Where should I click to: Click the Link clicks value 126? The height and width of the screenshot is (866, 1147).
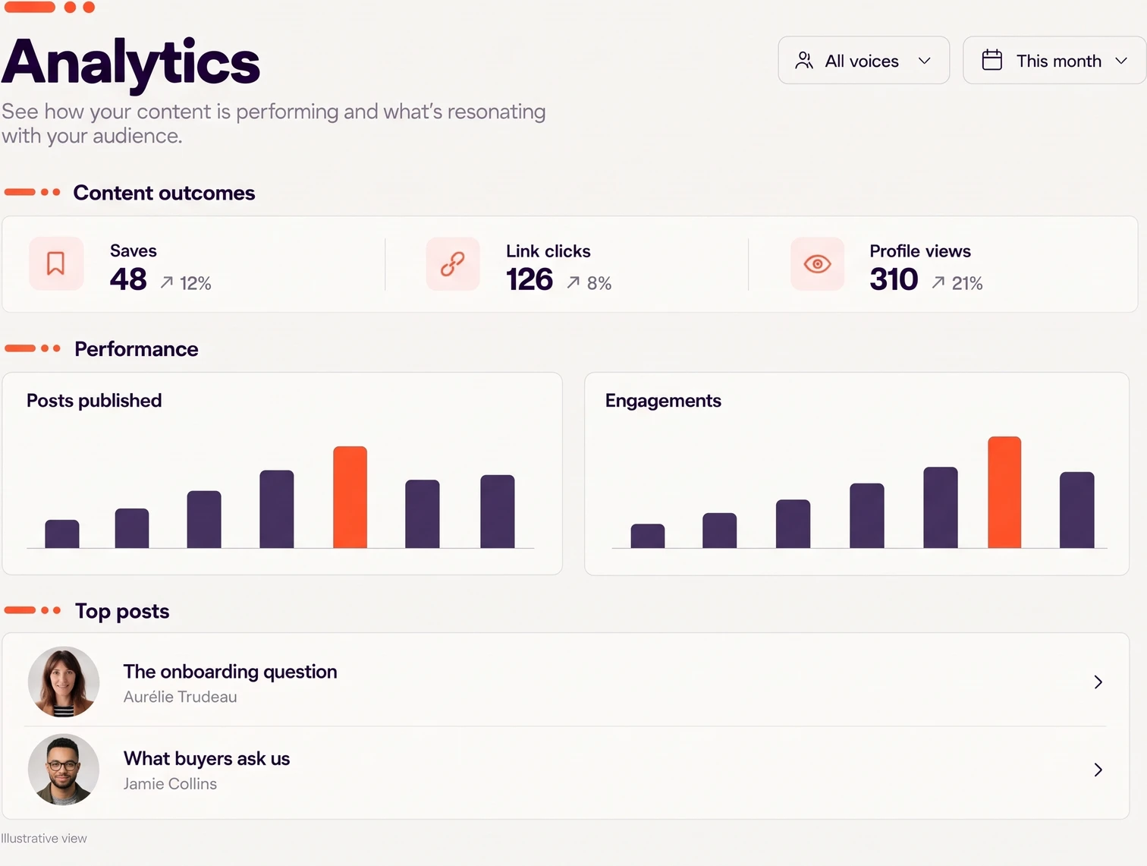[530, 279]
